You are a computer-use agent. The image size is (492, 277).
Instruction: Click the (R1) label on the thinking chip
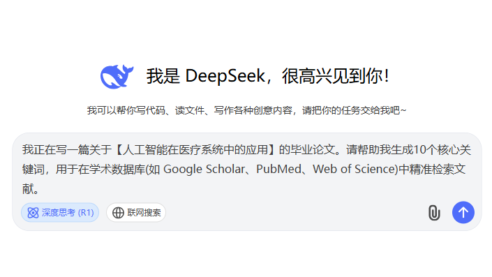pos(86,213)
